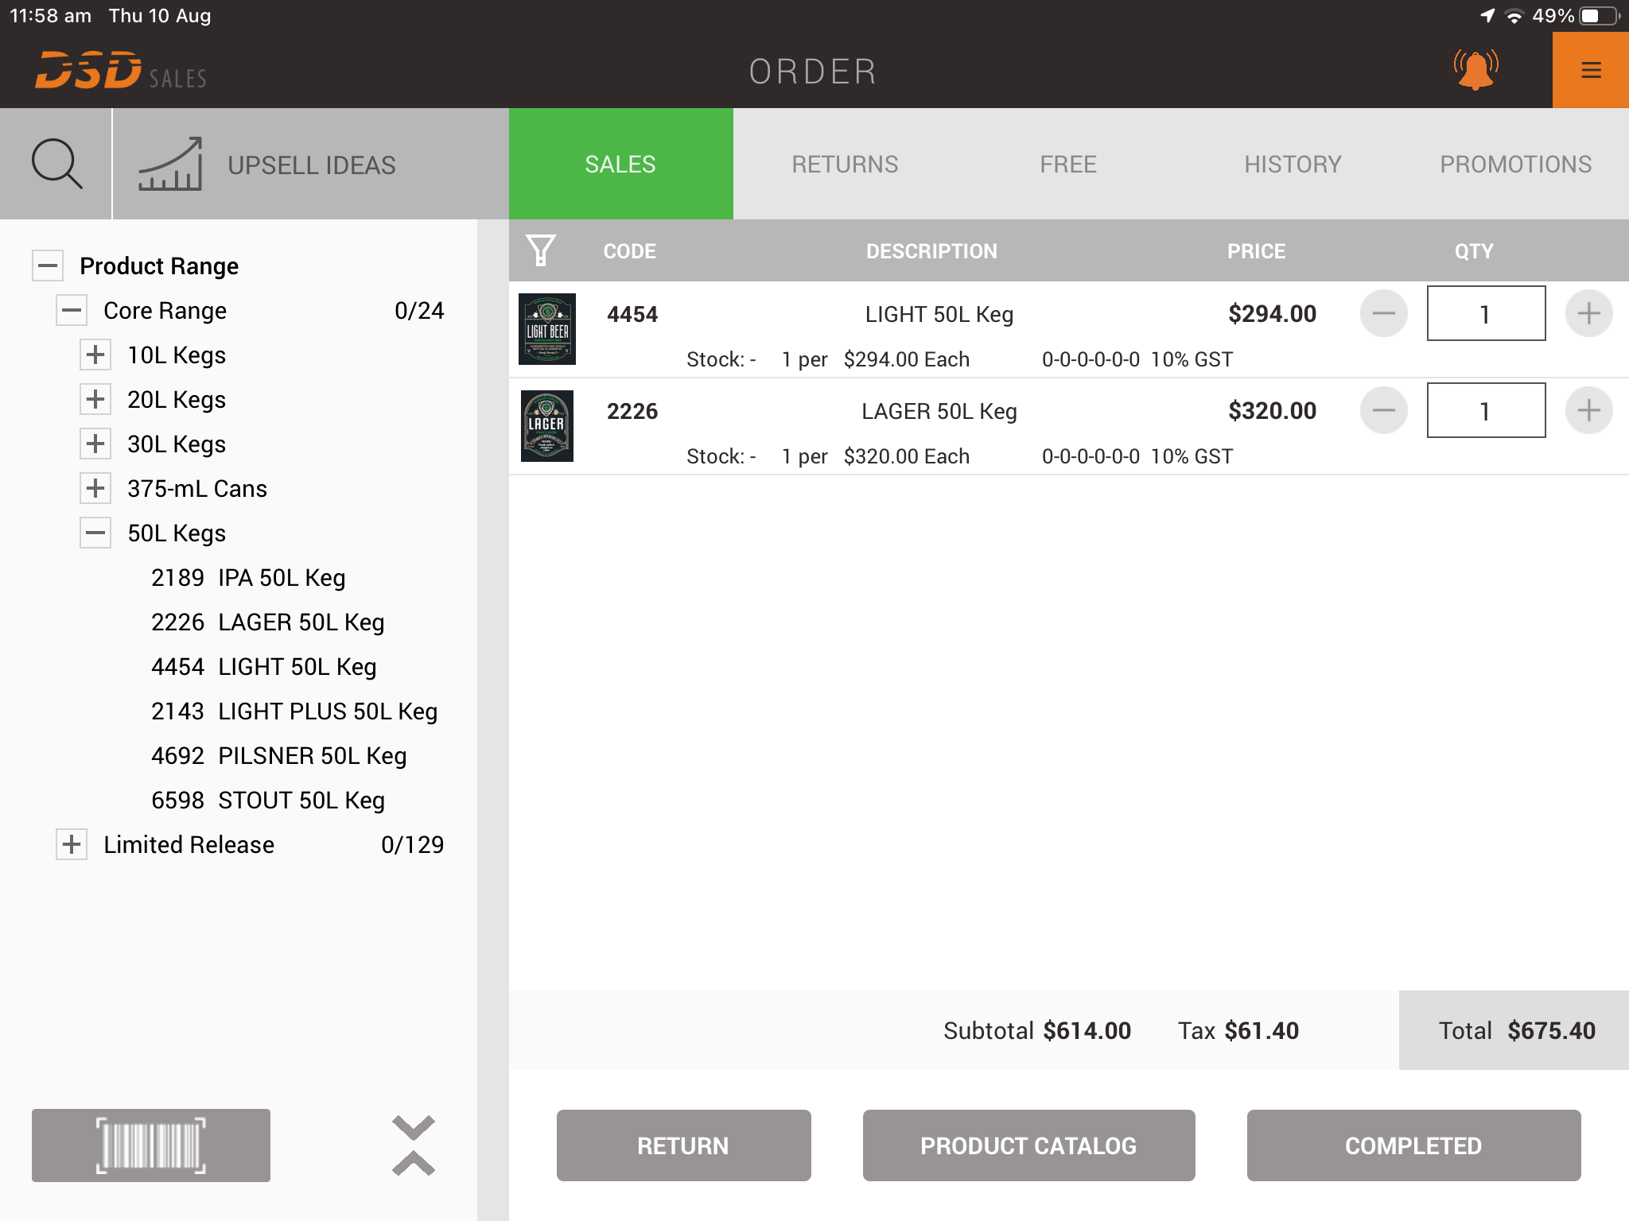
Task: Tap the LIGHT BEER product thumbnail
Action: 547,329
